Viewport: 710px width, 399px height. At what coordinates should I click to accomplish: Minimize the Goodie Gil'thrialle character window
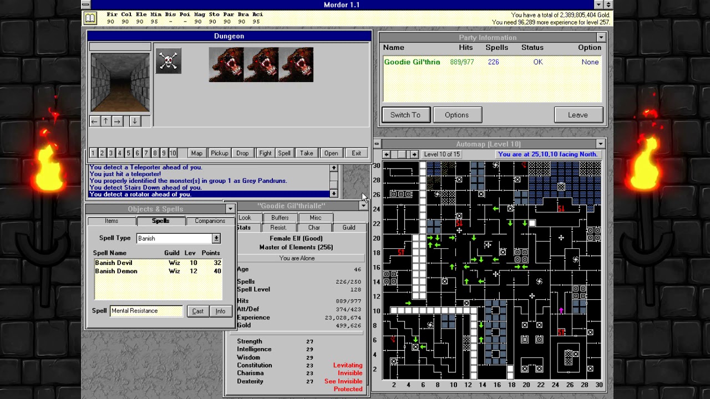(363, 206)
